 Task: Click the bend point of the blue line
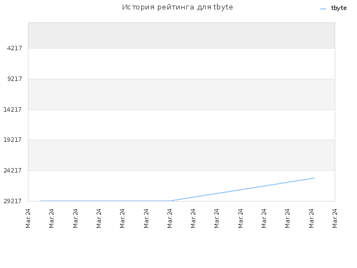coord(171,201)
